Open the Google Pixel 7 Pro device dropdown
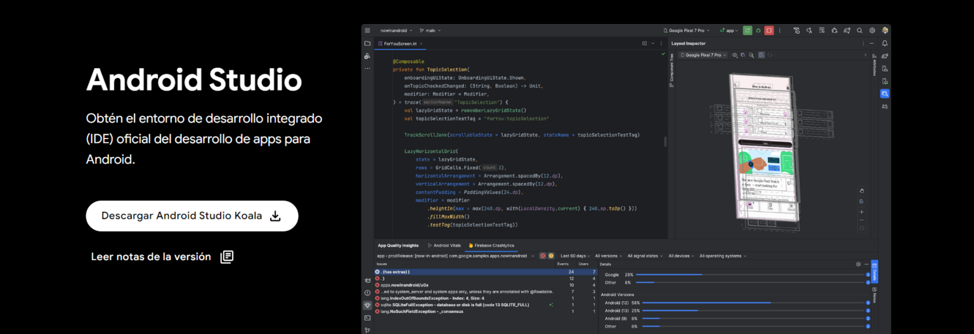The width and height of the screenshot is (974, 334). pos(686,30)
